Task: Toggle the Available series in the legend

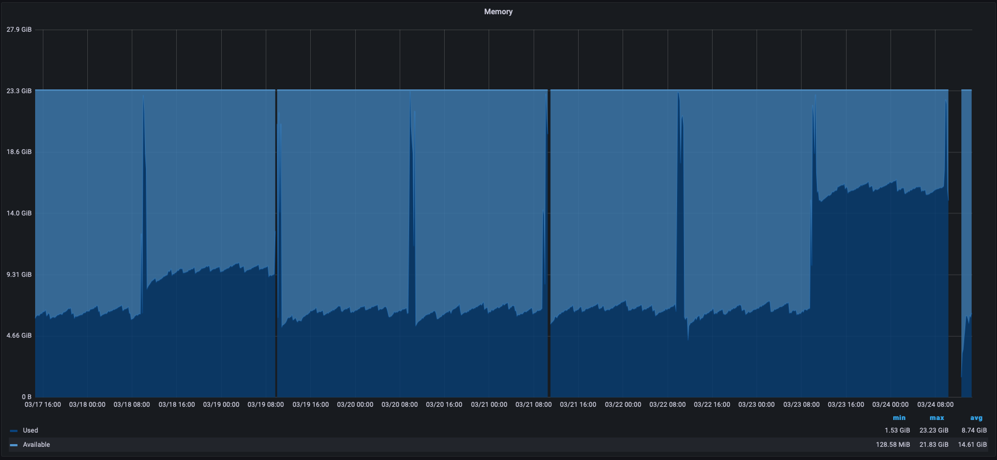Action: (x=36, y=445)
